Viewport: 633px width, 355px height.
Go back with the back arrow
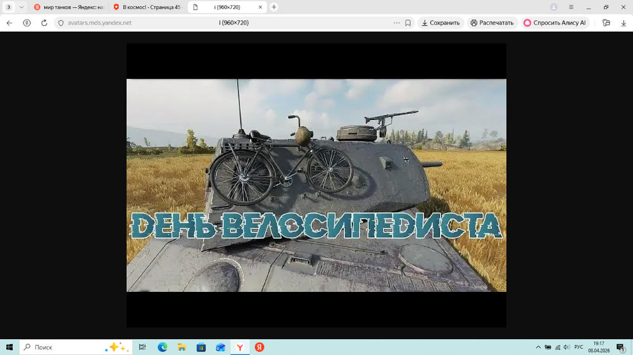[x=9, y=23]
